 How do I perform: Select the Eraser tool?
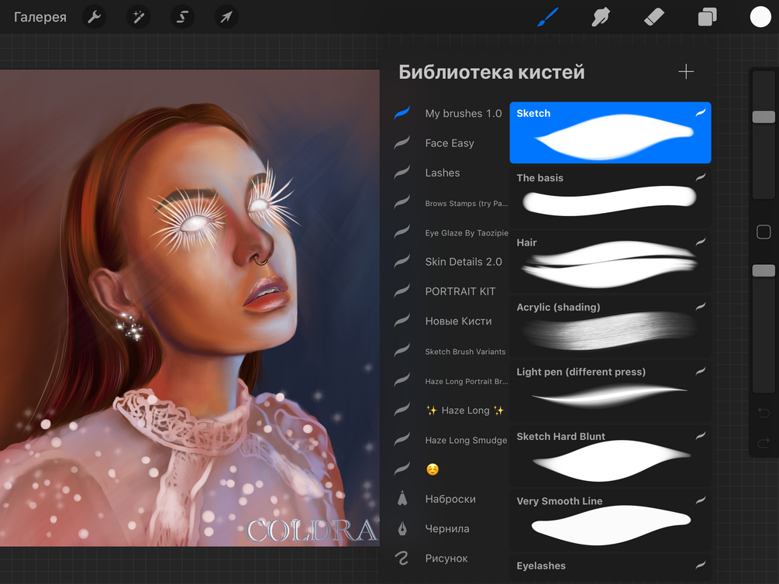(653, 17)
